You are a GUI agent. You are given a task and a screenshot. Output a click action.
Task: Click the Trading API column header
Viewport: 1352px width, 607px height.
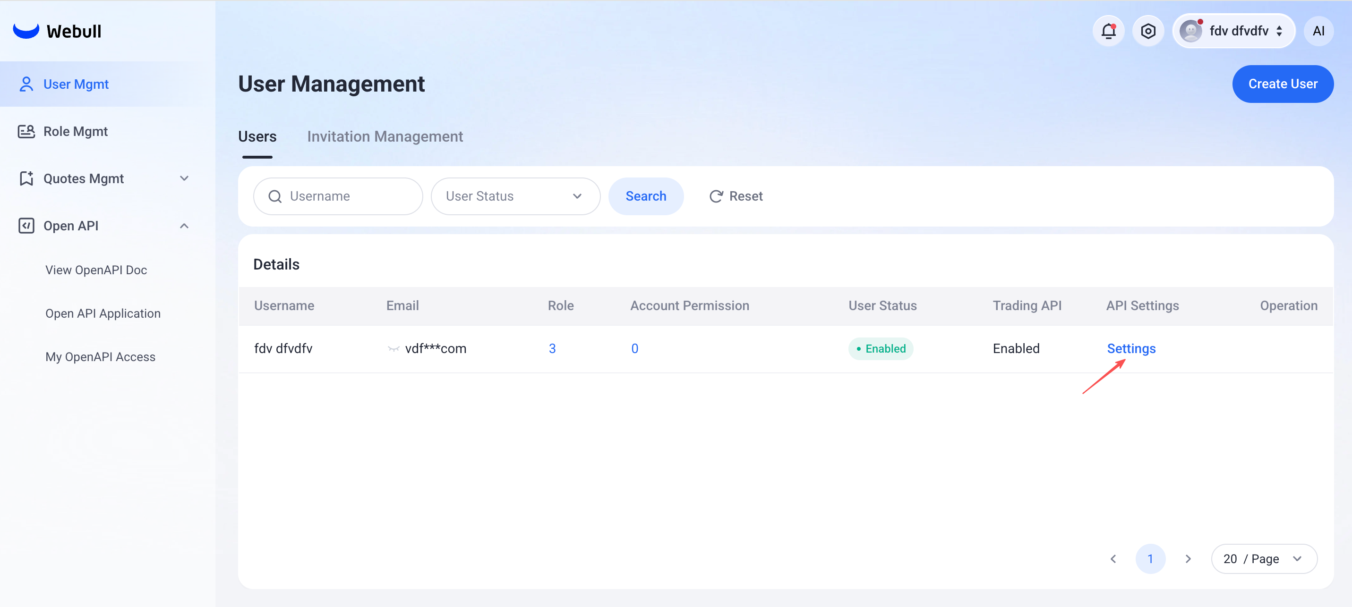click(1027, 306)
